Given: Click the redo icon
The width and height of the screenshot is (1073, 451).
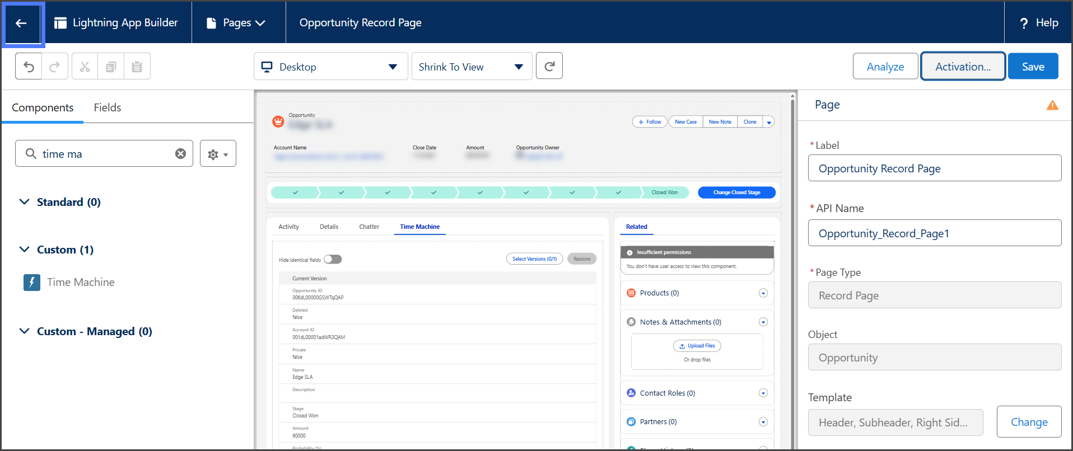Looking at the screenshot, I should click(55, 67).
